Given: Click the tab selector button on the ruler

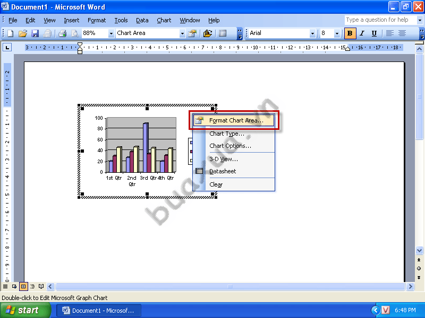Looking at the screenshot, I should point(7,48).
